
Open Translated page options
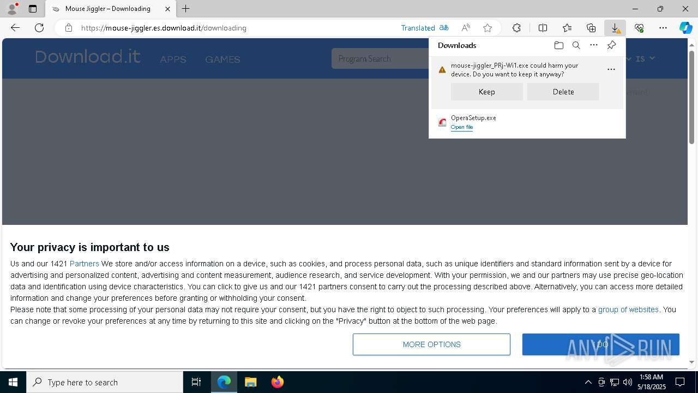[x=425, y=28]
